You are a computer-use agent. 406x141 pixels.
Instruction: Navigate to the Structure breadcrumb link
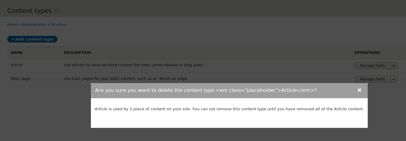coord(59,24)
